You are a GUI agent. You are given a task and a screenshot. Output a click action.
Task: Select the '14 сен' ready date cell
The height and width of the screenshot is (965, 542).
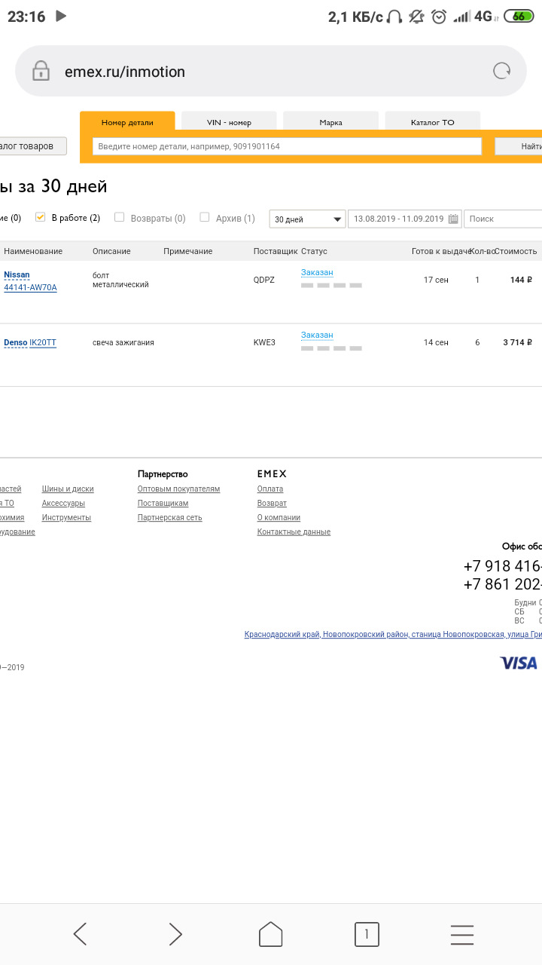[x=436, y=342]
